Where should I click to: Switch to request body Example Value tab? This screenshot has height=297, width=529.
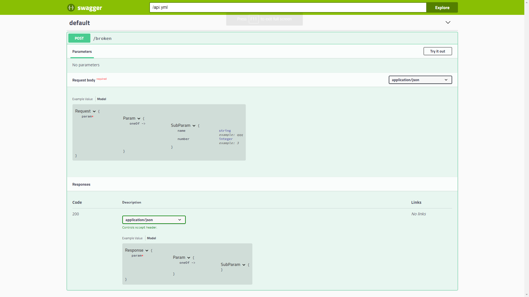[x=82, y=99]
